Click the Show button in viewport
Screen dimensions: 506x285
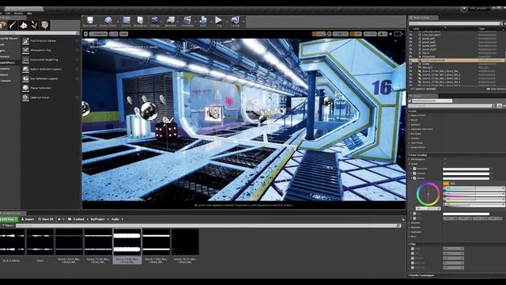[x=123, y=33]
